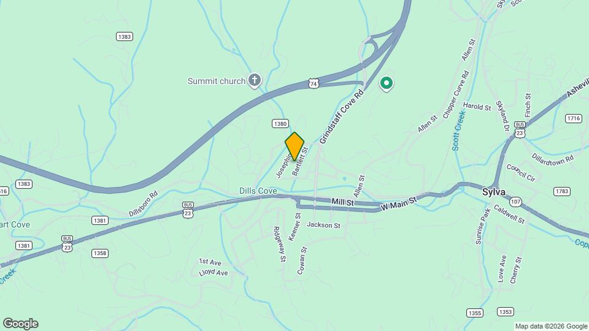Screen dimensions: 589x331
Task: Select the route 1358 shield
Action: [x=100, y=253]
